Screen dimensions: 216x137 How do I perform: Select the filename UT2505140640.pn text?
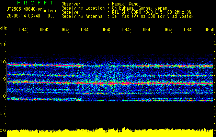tap(24, 9)
